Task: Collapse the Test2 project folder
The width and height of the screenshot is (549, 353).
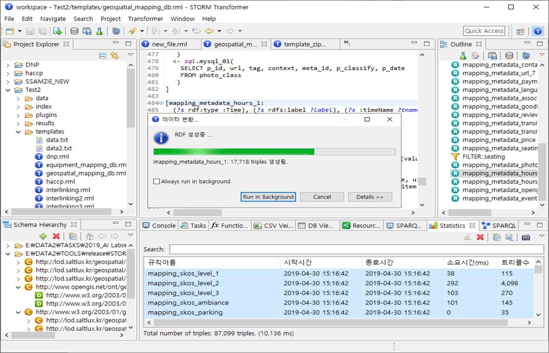Action: click(8, 90)
